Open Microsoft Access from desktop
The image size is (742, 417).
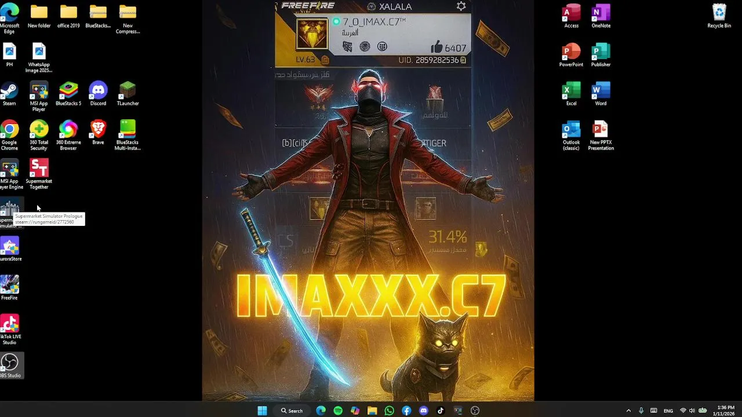pyautogui.click(x=572, y=17)
